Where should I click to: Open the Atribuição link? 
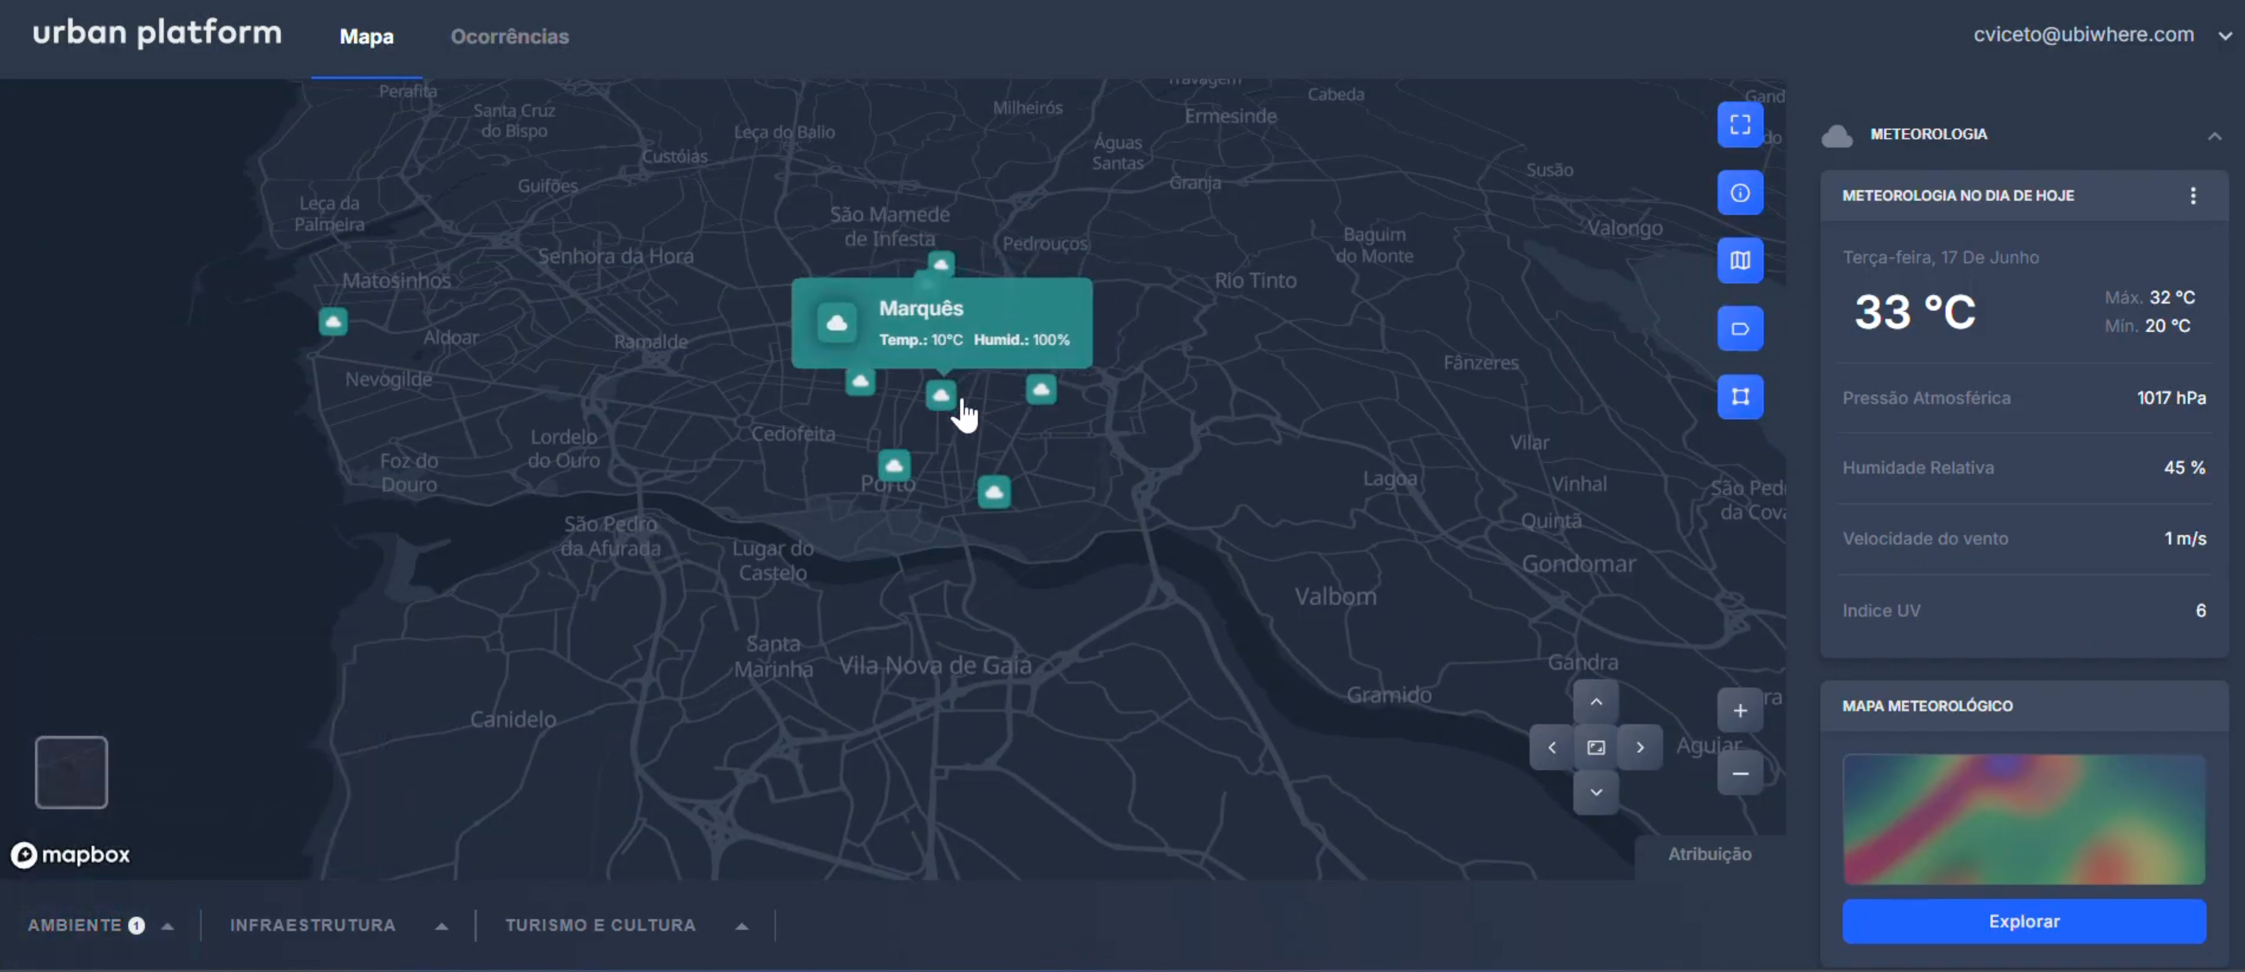click(1708, 854)
